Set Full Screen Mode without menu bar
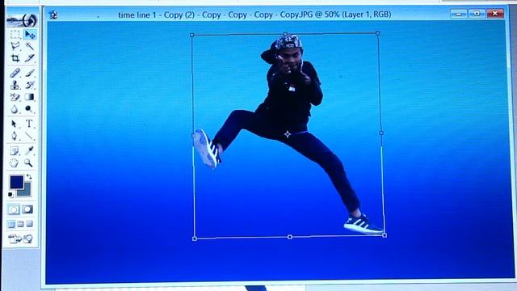517x291 pixels. (30, 225)
